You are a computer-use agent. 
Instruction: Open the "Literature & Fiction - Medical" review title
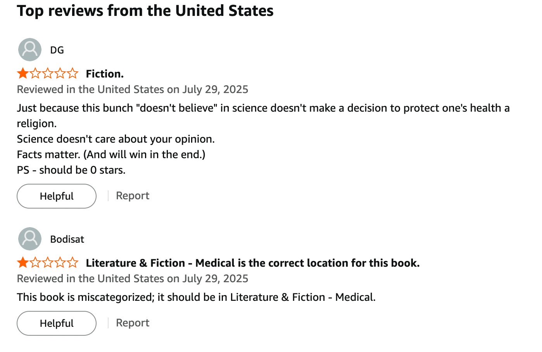click(x=252, y=263)
